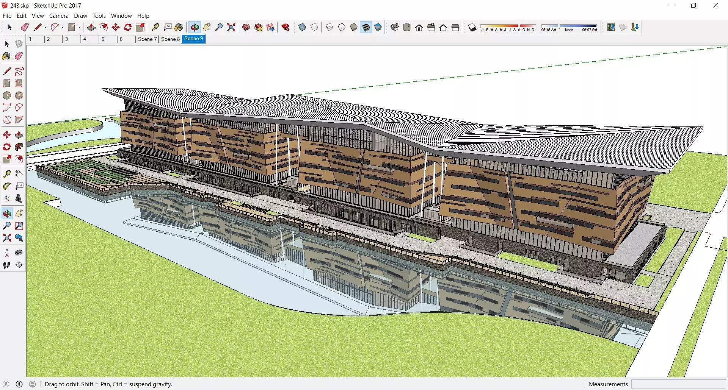Click the Credits info status icon
The width and height of the screenshot is (728, 390).
point(19,384)
